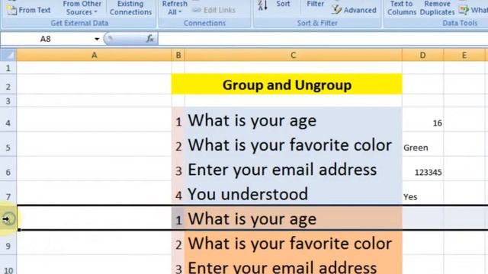The height and width of the screenshot is (274, 488).
Task: Select row 3 header
Action: (8, 101)
